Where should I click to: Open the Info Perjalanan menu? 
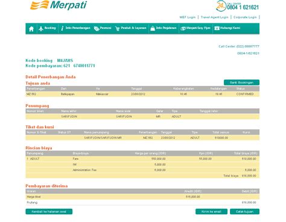[x=164, y=28]
